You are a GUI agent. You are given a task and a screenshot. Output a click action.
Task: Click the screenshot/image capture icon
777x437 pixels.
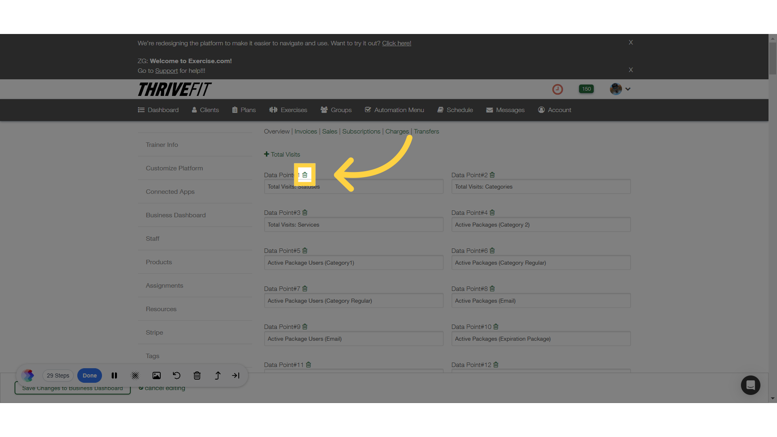(156, 375)
